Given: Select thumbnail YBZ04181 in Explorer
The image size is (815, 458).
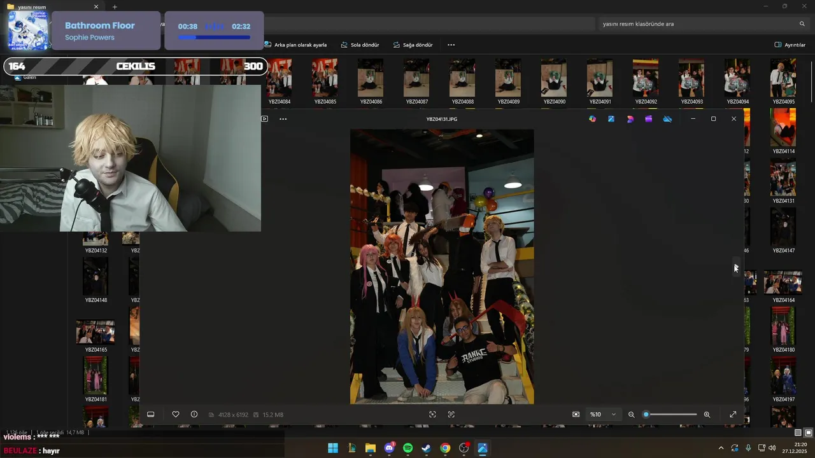Looking at the screenshot, I should pos(96,379).
